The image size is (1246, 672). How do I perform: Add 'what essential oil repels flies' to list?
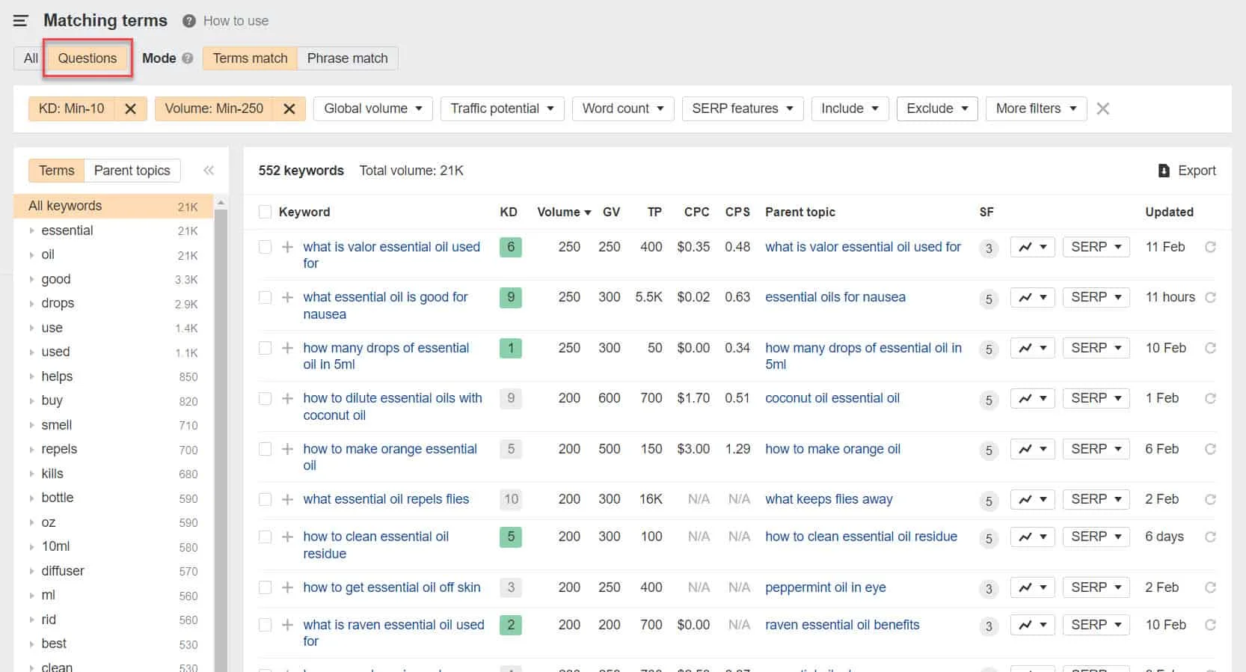click(287, 499)
